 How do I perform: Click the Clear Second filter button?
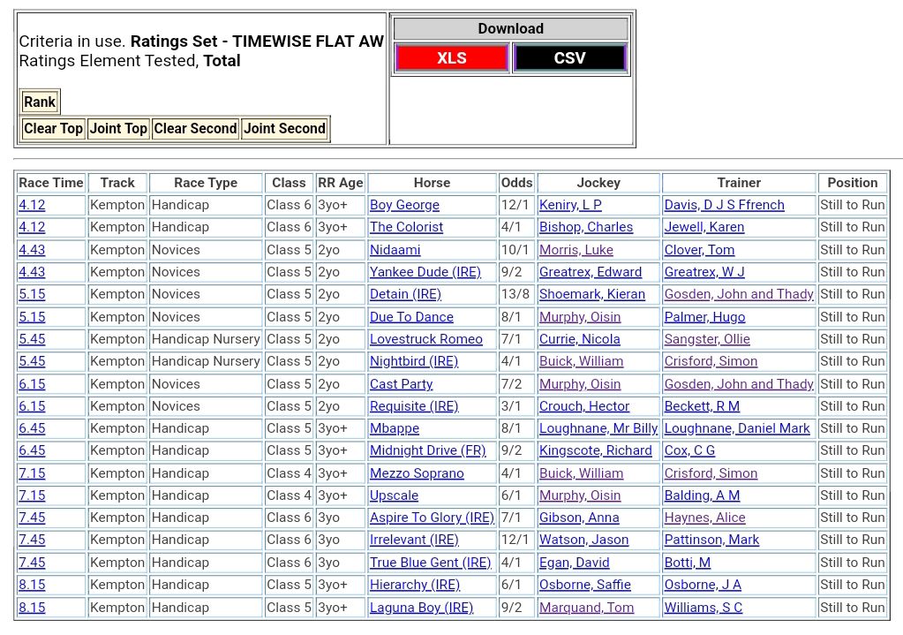tap(195, 129)
